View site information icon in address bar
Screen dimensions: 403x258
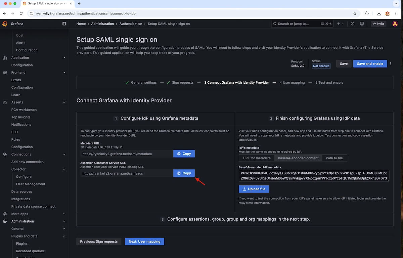click(31, 13)
